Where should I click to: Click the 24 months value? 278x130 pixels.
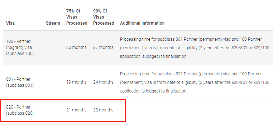103,82
